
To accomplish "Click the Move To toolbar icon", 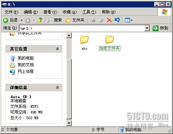I will point(93,20).
